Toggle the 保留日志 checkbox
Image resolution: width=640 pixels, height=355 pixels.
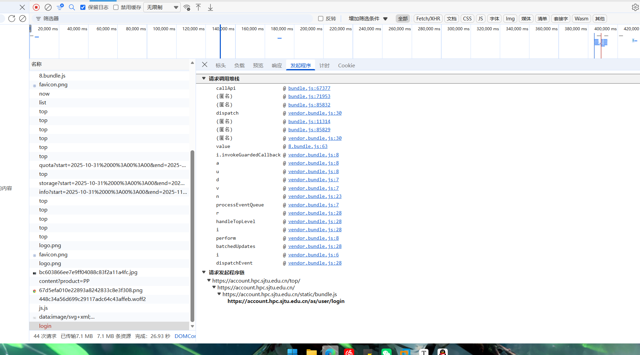(x=83, y=7)
